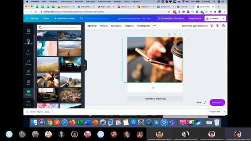Screen dimensions: 251x141
Task: Click the Chrome address bar URL
Action: [74, 12]
